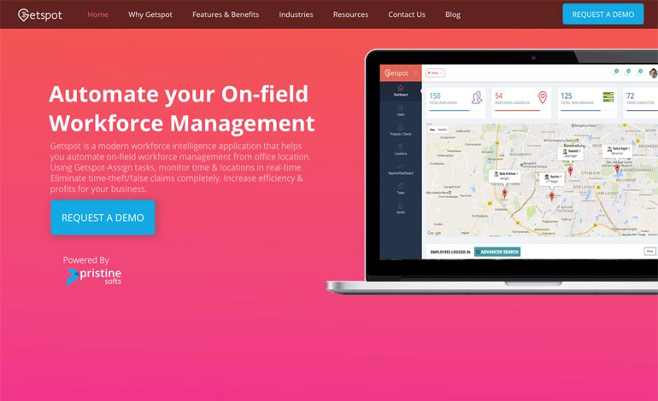
Task: Click the second notification badge icon
Action: point(628,72)
